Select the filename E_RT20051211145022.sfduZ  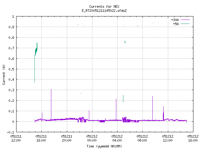104,11
